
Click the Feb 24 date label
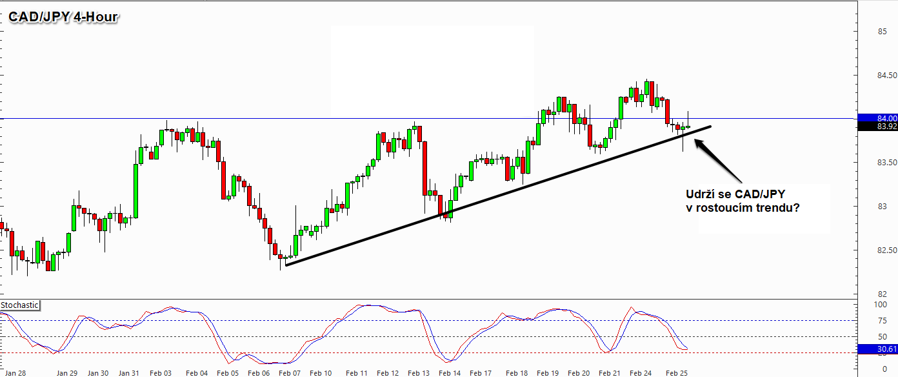(641, 373)
